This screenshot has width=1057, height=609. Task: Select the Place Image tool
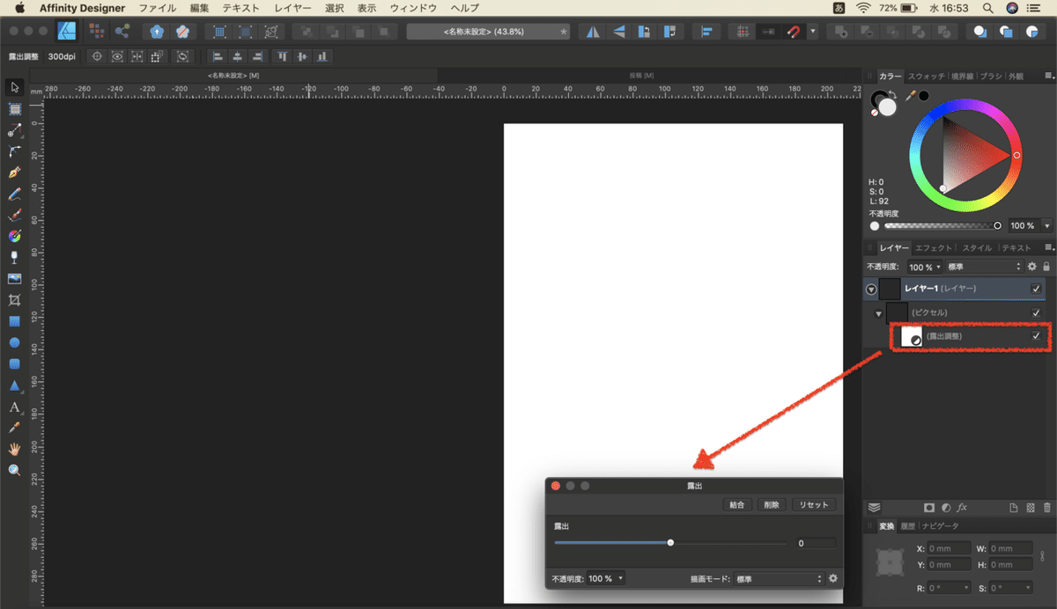coord(14,279)
